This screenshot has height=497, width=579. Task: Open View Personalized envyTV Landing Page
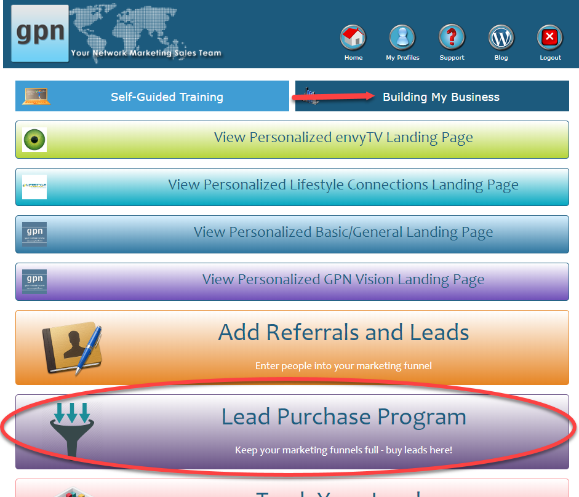292,140
